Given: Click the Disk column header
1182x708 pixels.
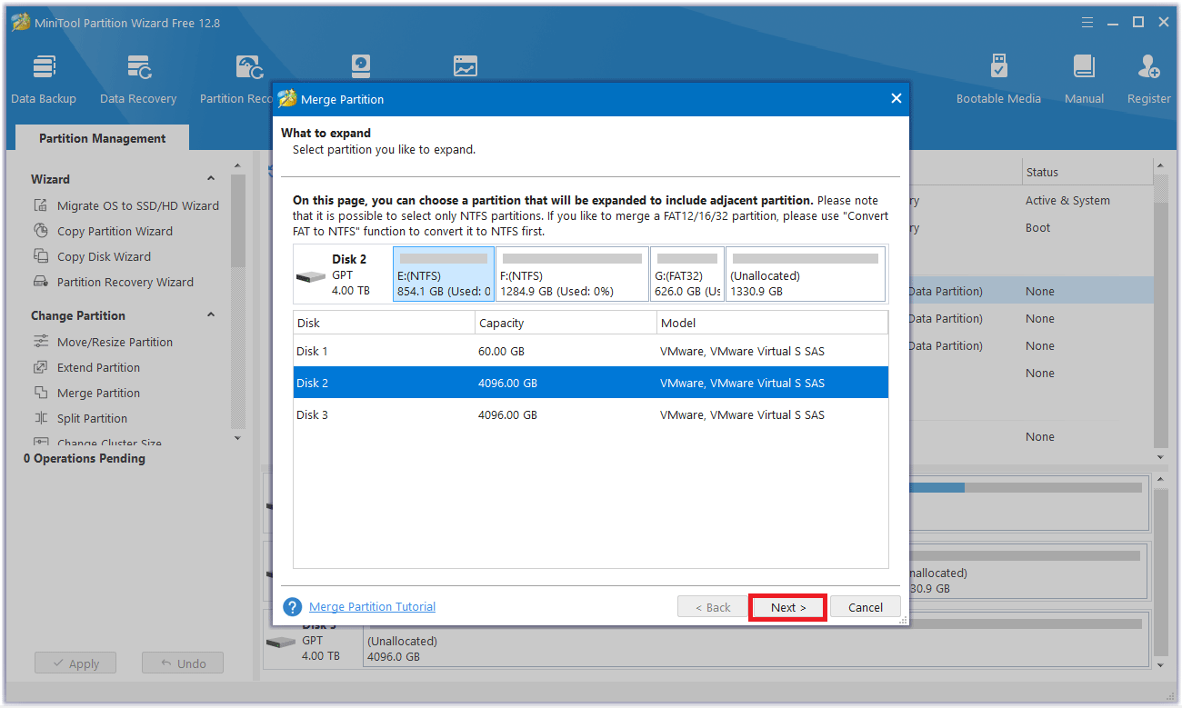Looking at the screenshot, I should (x=384, y=323).
